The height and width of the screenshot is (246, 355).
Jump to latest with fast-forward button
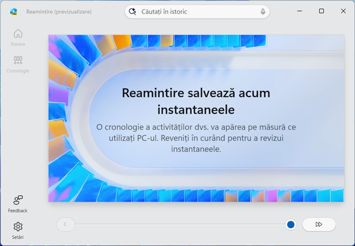319,224
